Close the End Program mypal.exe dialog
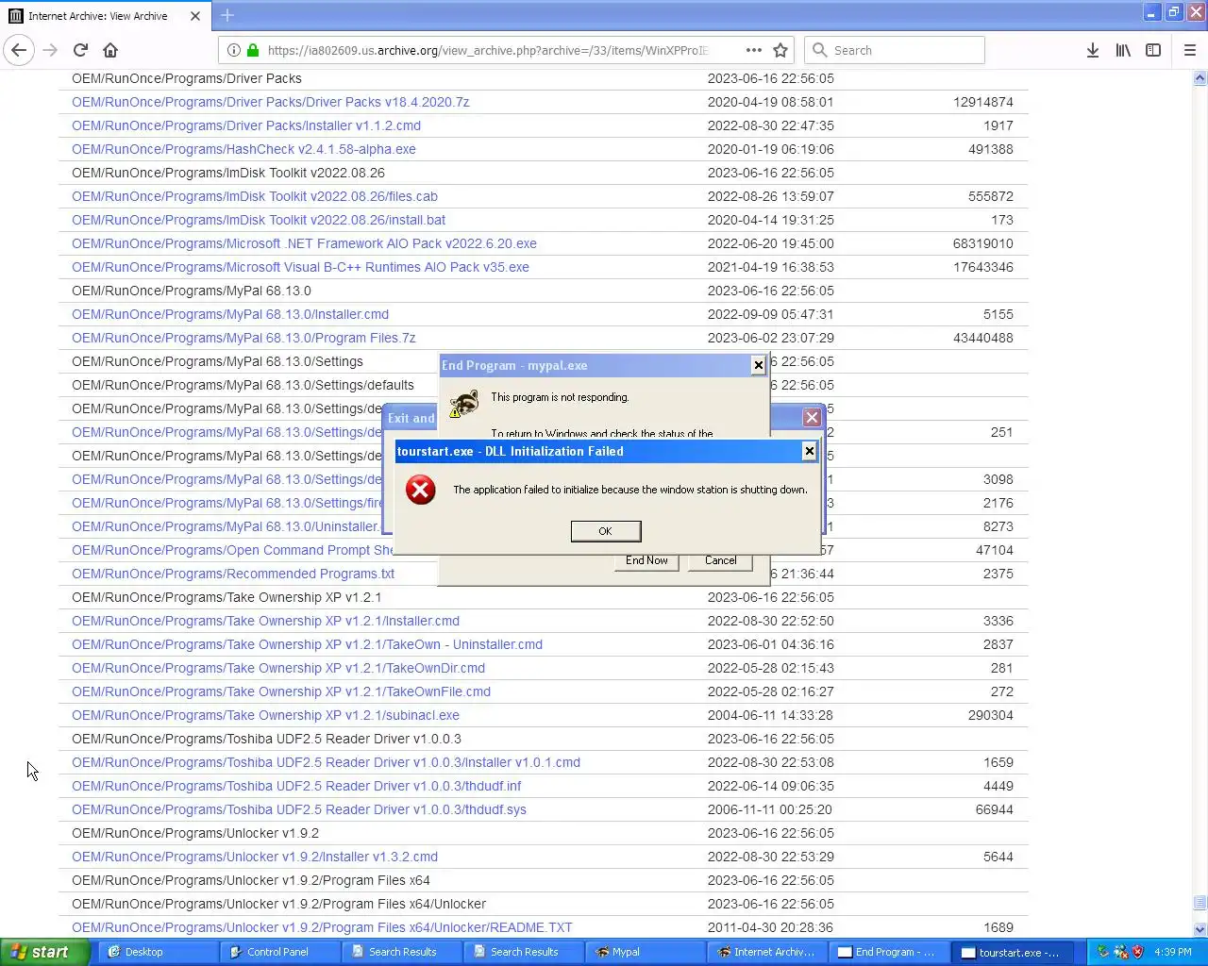Image resolution: width=1208 pixels, height=966 pixels. [758, 365]
